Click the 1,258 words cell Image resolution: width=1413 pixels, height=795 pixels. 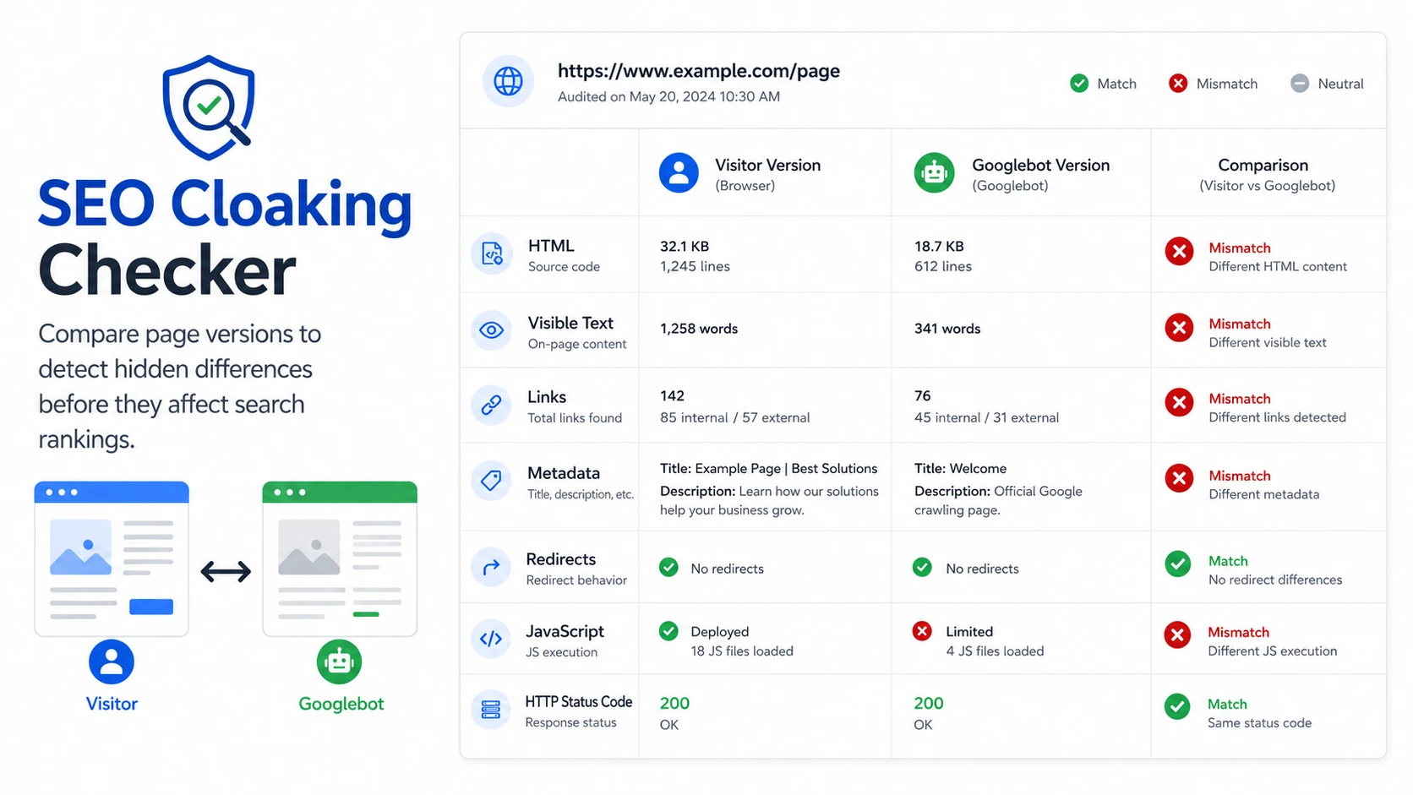(699, 329)
